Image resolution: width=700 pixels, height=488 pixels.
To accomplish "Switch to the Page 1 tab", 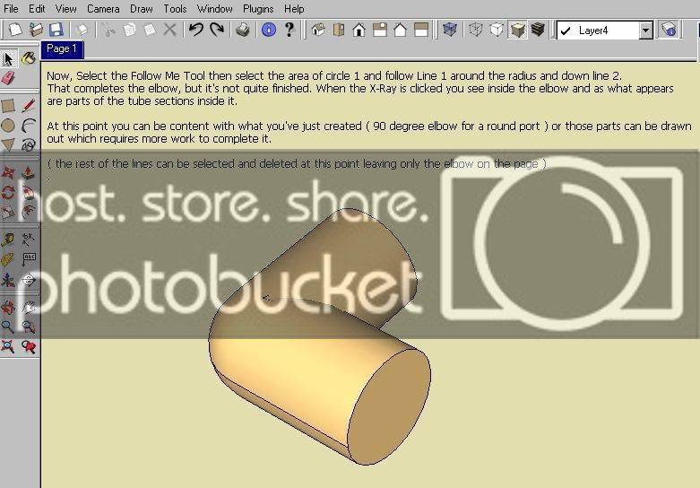I will (x=62, y=48).
